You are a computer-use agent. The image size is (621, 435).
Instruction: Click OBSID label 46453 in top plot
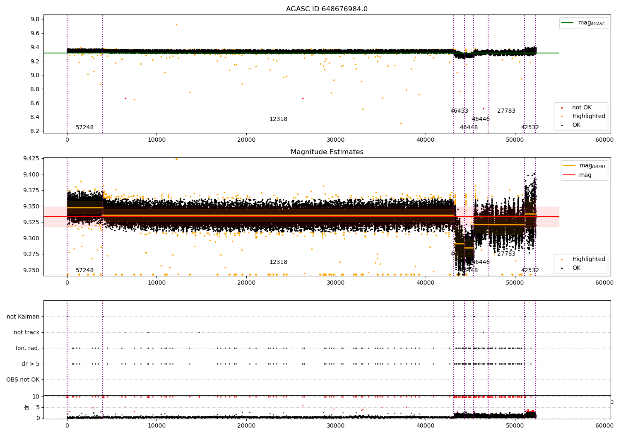coord(459,111)
